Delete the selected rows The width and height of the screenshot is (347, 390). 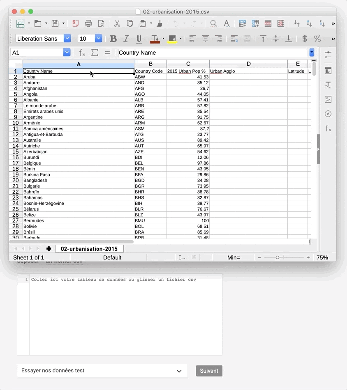[268, 24]
